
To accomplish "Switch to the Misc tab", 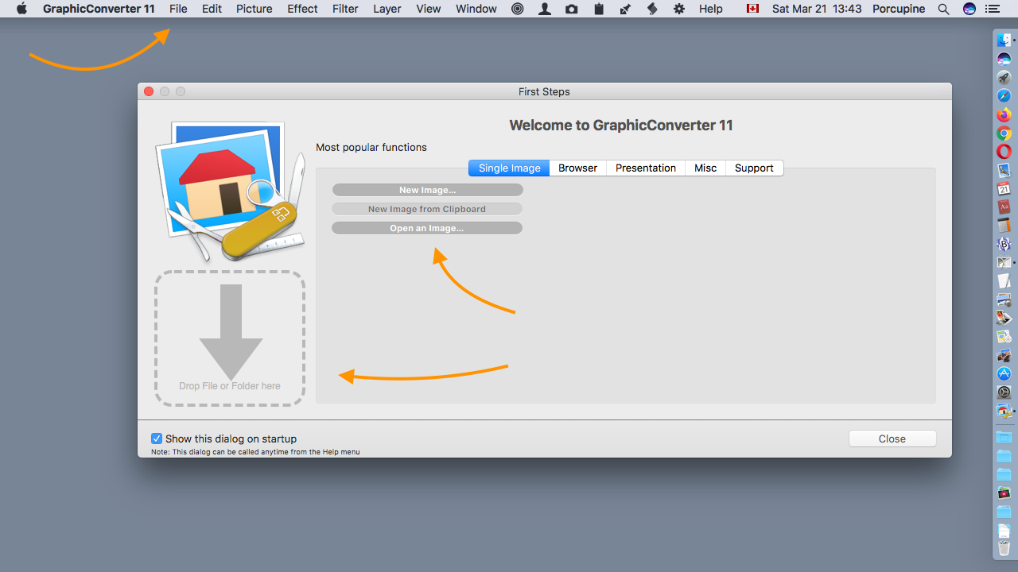I will pyautogui.click(x=705, y=168).
